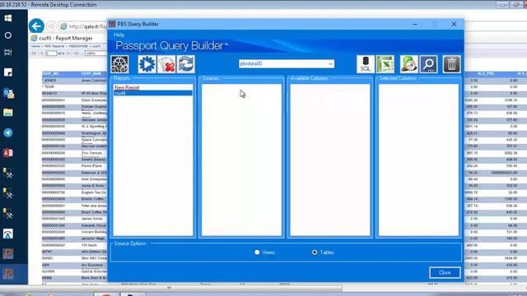This screenshot has height=296, width=527.
Task: Click inside the Selected Columns list
Action: (x=418, y=160)
